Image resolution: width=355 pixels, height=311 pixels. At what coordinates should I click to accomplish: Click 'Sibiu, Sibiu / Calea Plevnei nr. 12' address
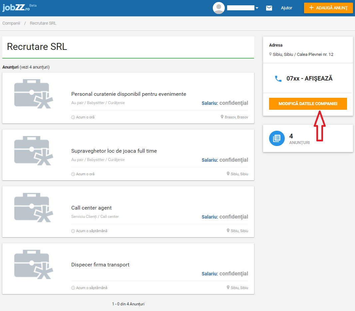[x=303, y=55]
